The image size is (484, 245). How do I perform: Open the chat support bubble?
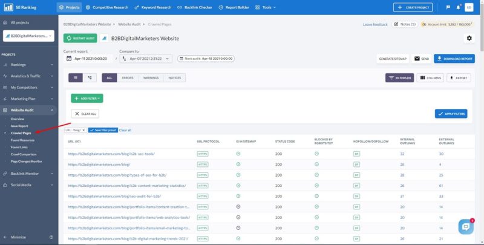pyautogui.click(x=466, y=227)
